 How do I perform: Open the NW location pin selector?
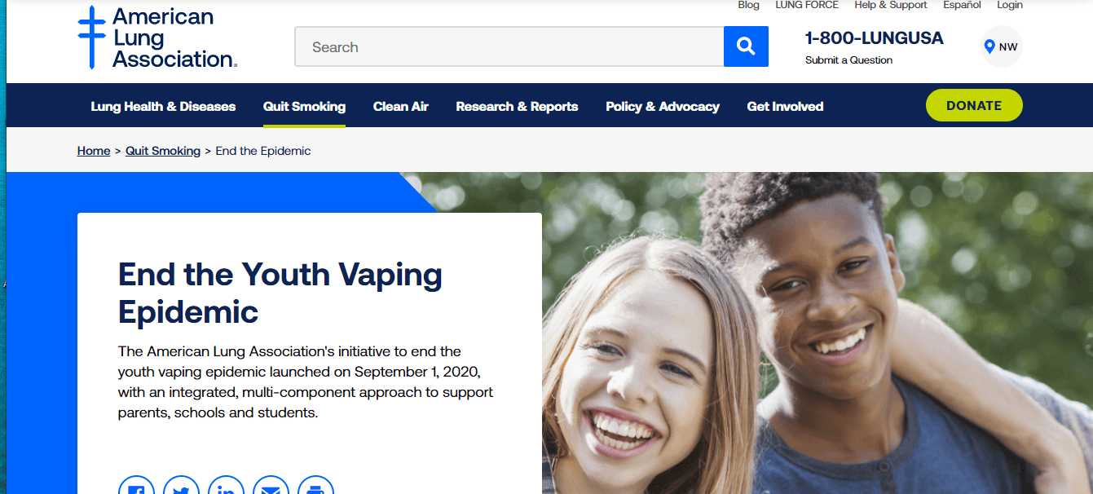[1001, 46]
